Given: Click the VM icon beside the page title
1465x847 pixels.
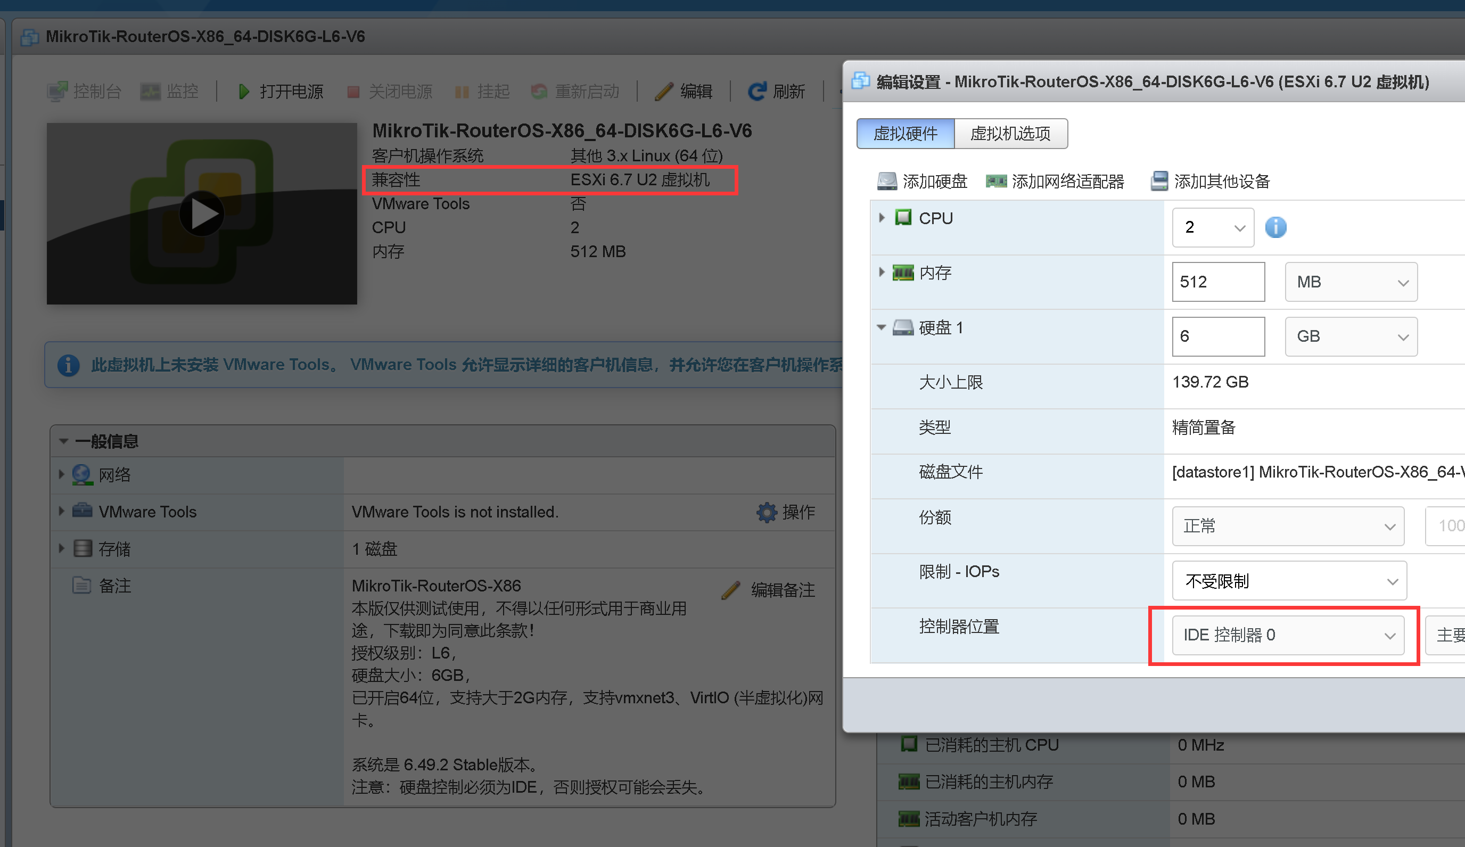Looking at the screenshot, I should pos(30,37).
